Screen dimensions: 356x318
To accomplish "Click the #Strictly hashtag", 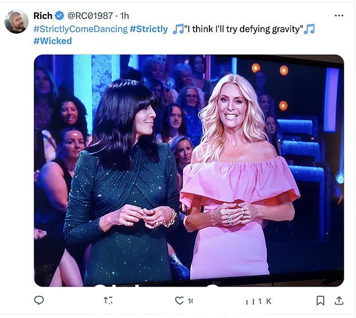I will pos(149,29).
